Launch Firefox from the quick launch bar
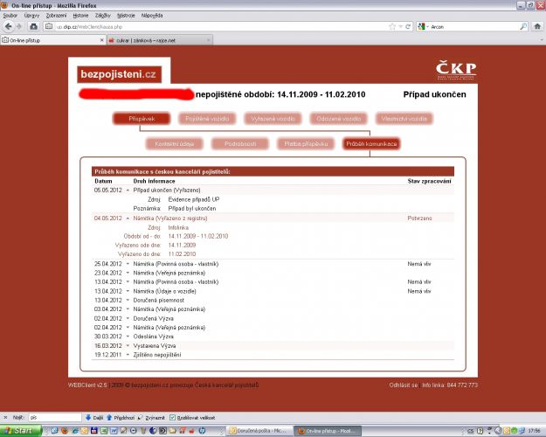This screenshot has width=546, height=437. [x=65, y=431]
